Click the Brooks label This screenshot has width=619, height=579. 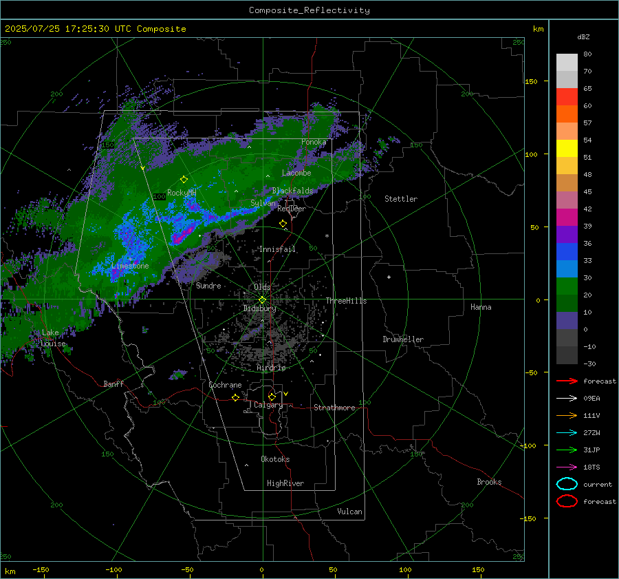489,482
